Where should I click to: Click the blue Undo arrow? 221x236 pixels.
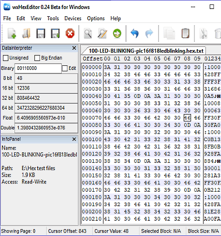(135, 33)
